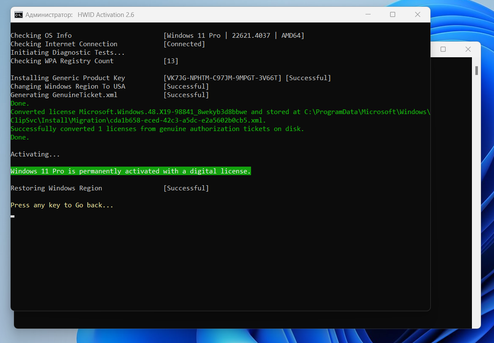Screen dimensions: 494x343
Task: Click the 'Successfully converted 1 licenses' green line
Action: [157, 129]
